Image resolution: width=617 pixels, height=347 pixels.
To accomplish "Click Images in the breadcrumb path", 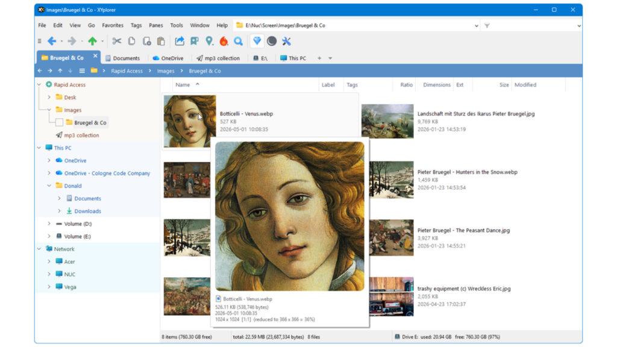I will (x=166, y=71).
